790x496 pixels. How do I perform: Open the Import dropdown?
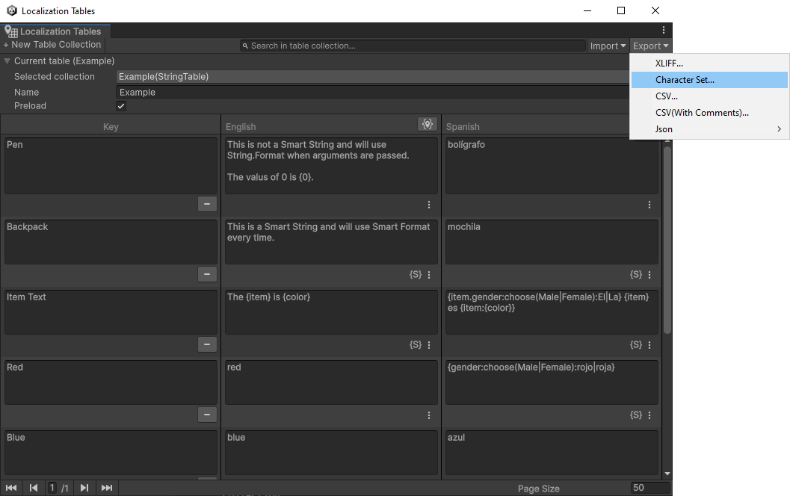[607, 46]
